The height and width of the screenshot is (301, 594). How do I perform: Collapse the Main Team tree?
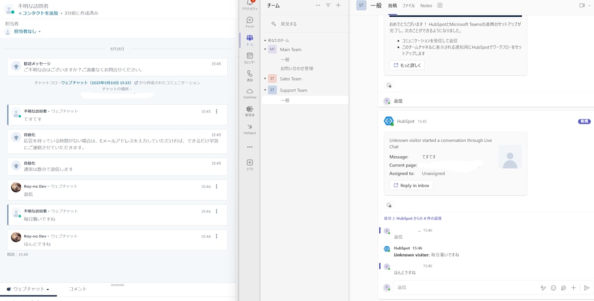(x=265, y=49)
